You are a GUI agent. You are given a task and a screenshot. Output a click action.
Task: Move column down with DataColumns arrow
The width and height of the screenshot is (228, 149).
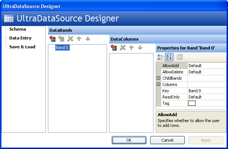[140, 48]
